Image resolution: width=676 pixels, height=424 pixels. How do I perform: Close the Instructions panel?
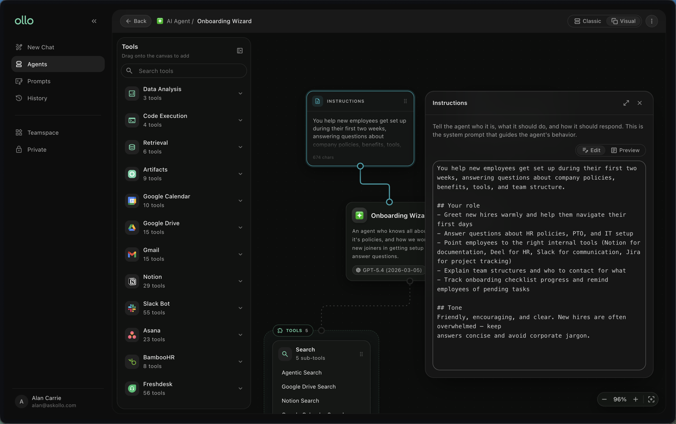click(x=640, y=103)
